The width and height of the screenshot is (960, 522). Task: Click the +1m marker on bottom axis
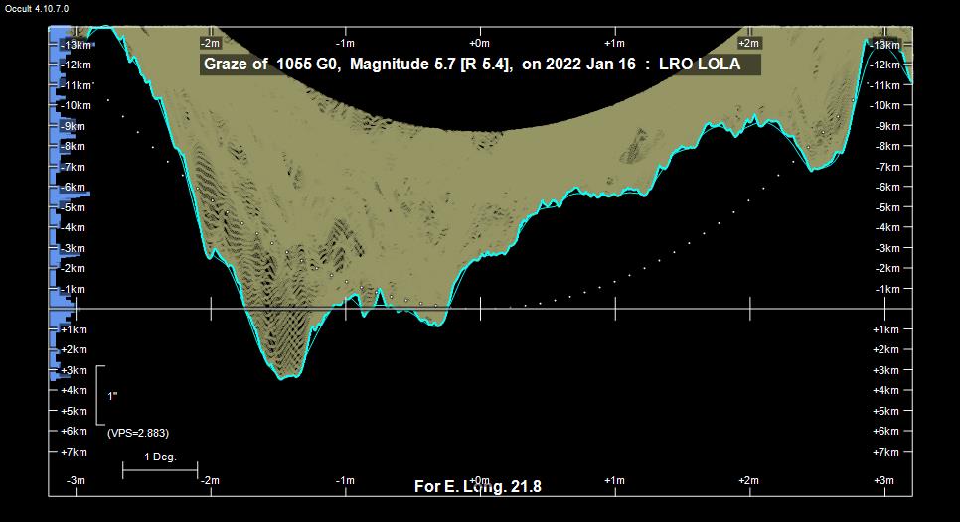[614, 481]
